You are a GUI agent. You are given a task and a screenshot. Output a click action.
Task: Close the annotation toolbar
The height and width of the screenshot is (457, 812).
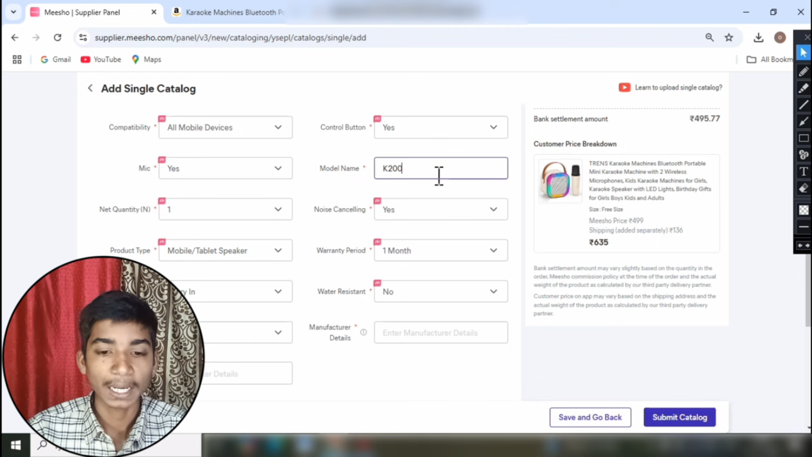click(807, 37)
